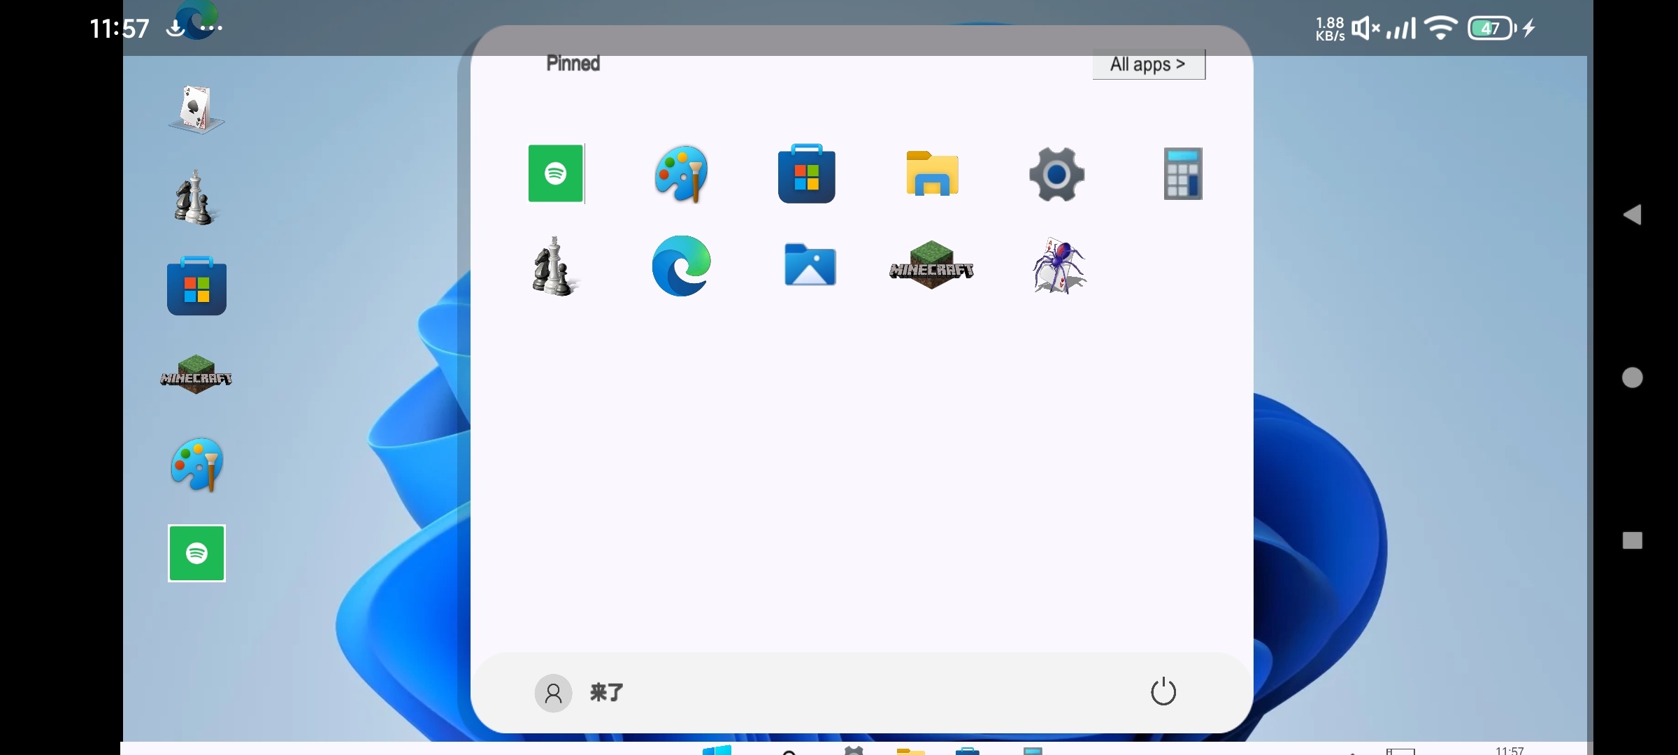Select the Paint desktop shortcut
This screenshot has width=1678, height=755.
pos(197,465)
